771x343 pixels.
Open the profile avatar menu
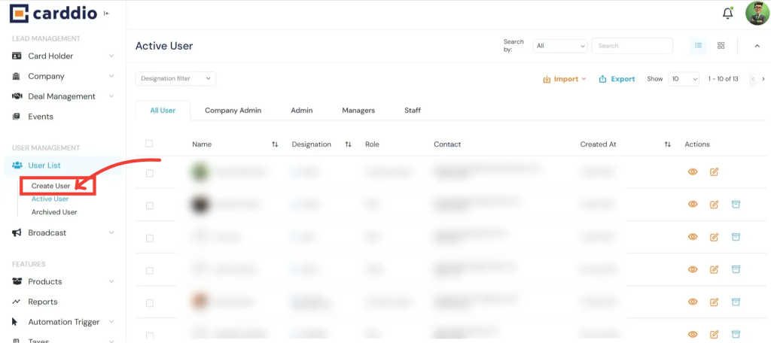(x=757, y=14)
